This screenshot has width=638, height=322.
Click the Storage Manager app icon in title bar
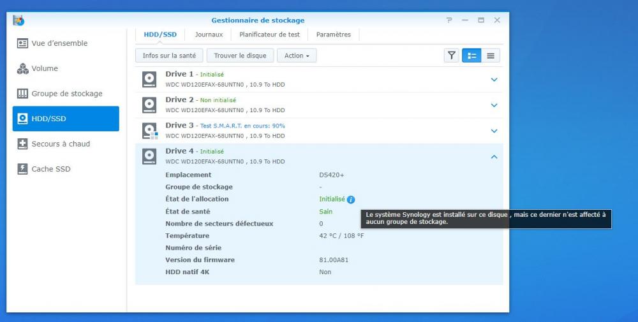pyautogui.click(x=19, y=20)
